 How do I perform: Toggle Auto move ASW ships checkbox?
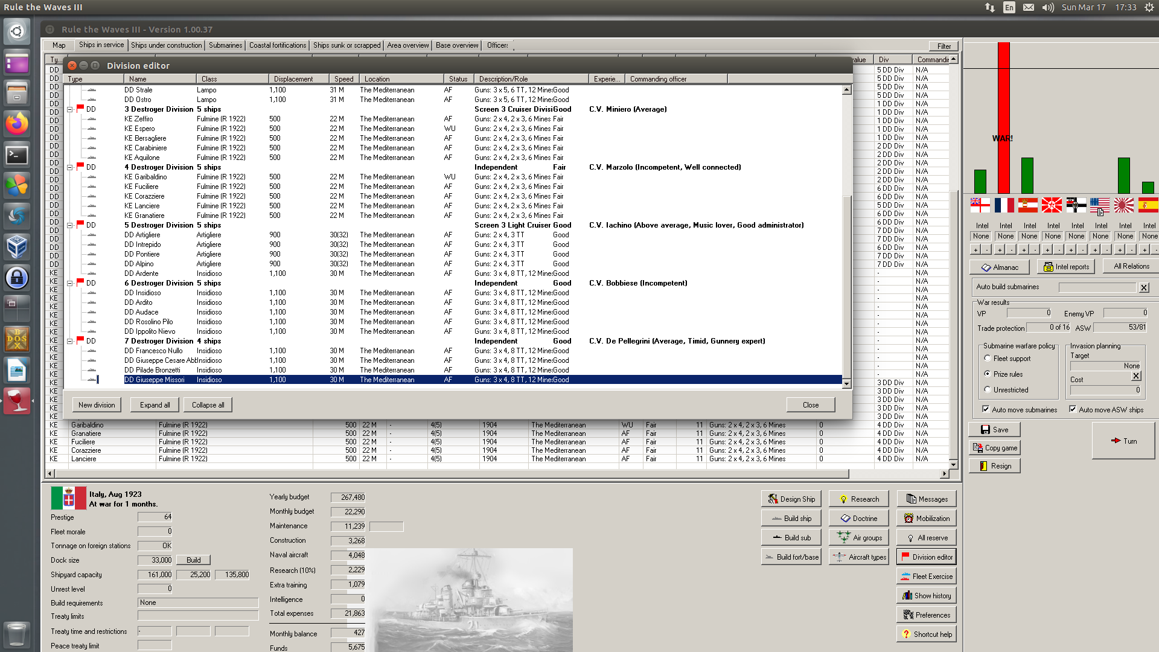(1073, 409)
